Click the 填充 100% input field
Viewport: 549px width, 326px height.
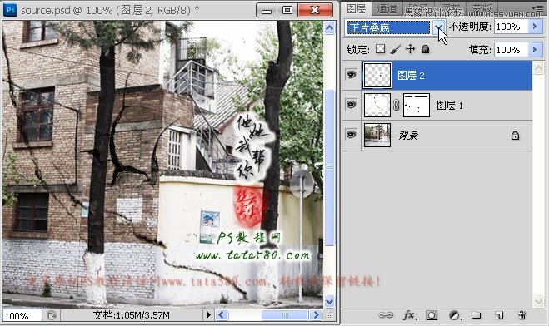point(512,50)
